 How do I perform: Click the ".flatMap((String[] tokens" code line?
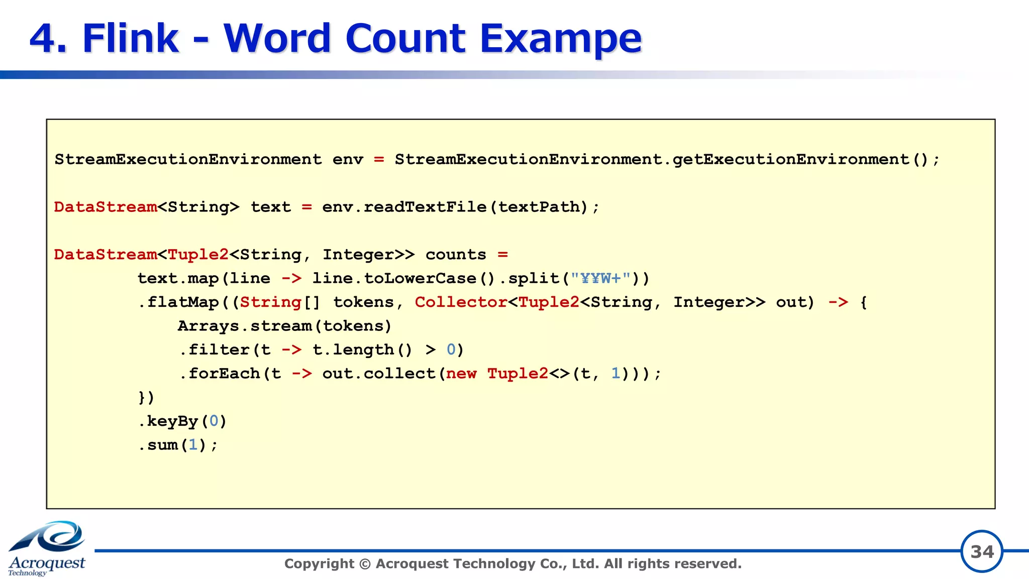click(503, 302)
